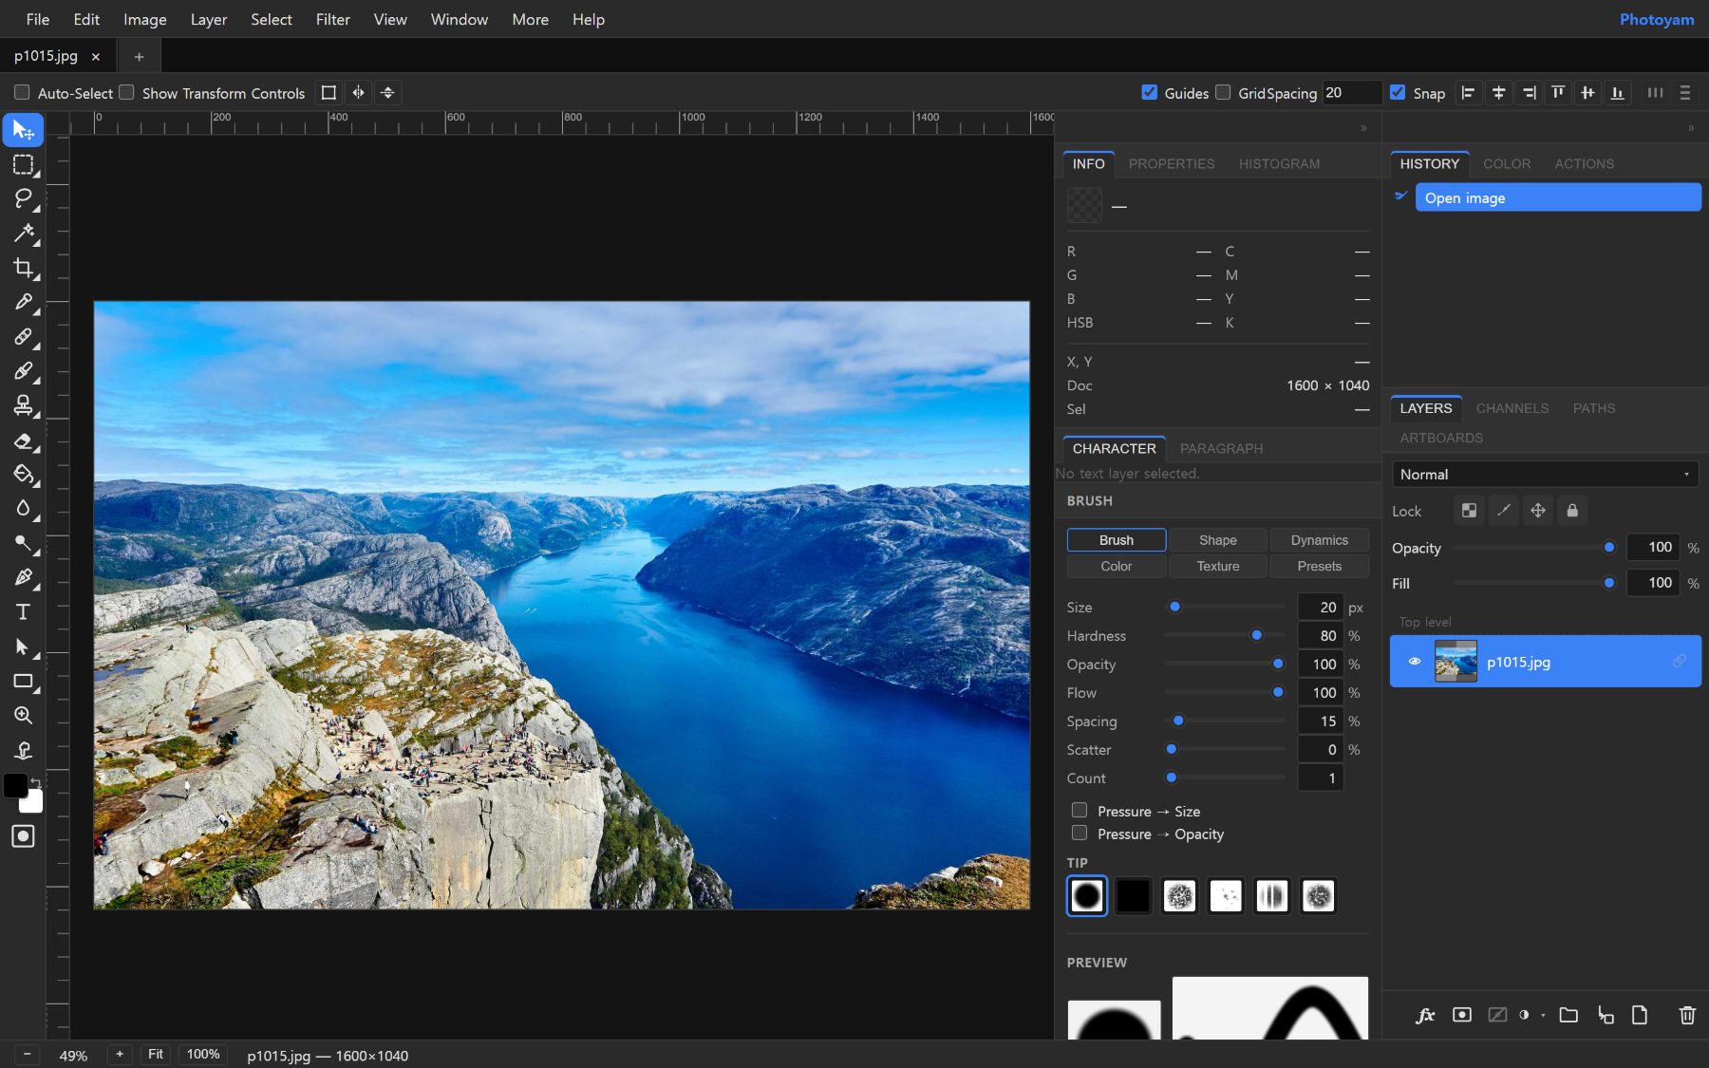This screenshot has height=1068, width=1709.
Task: Check Pressure to Size option
Action: (x=1080, y=810)
